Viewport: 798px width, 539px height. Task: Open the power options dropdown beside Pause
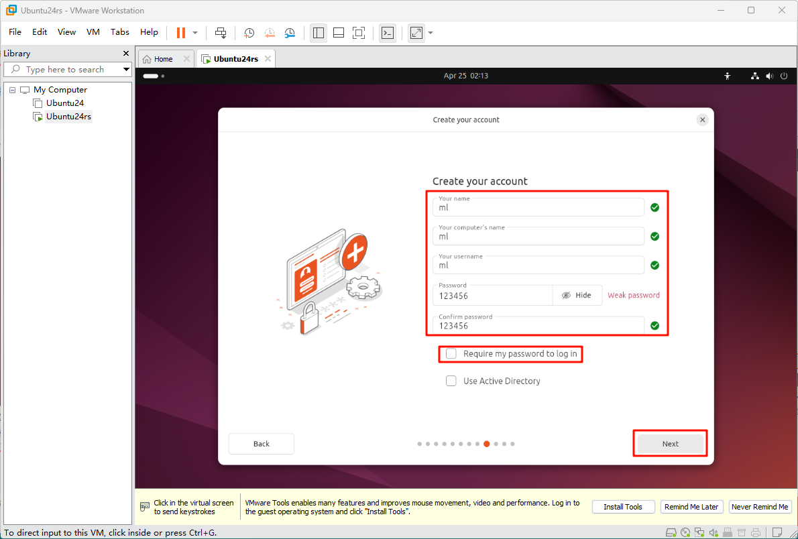tap(195, 33)
